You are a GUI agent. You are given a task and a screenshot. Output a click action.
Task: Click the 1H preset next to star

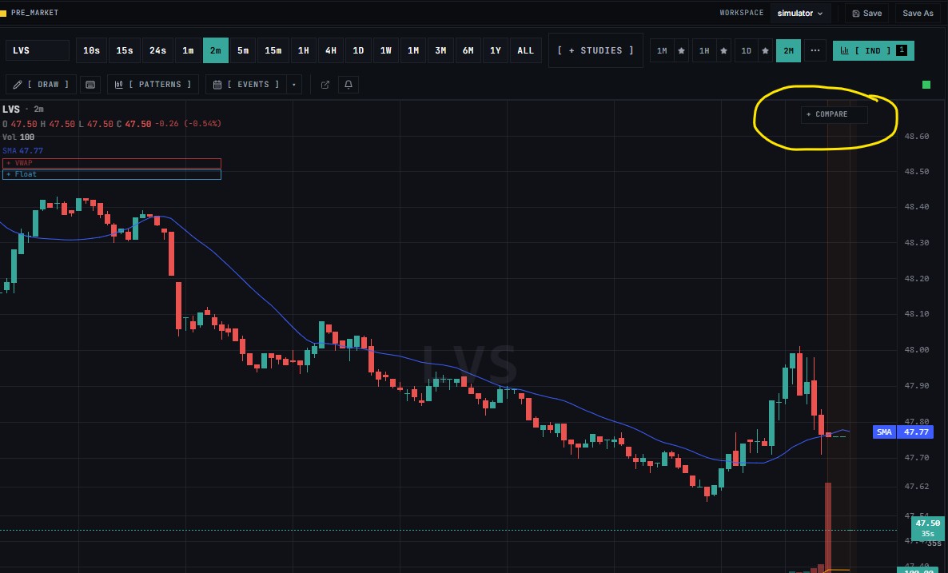coord(704,51)
